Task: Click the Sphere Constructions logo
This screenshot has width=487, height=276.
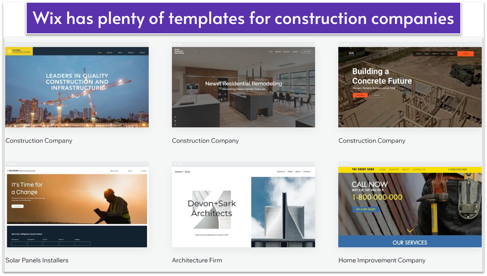Action: click(x=18, y=51)
